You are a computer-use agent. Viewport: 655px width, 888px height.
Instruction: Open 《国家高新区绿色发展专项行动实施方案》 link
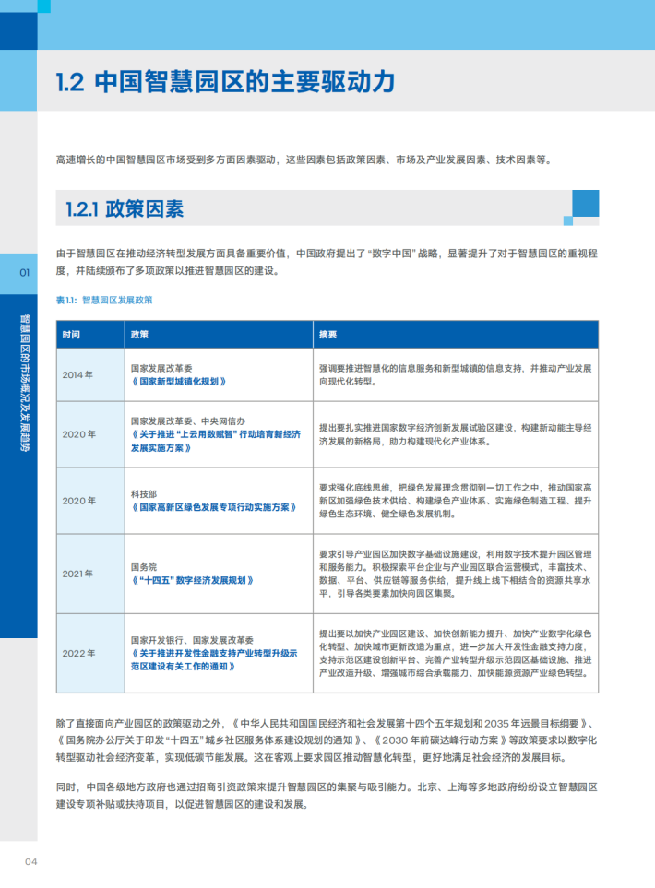(x=214, y=507)
